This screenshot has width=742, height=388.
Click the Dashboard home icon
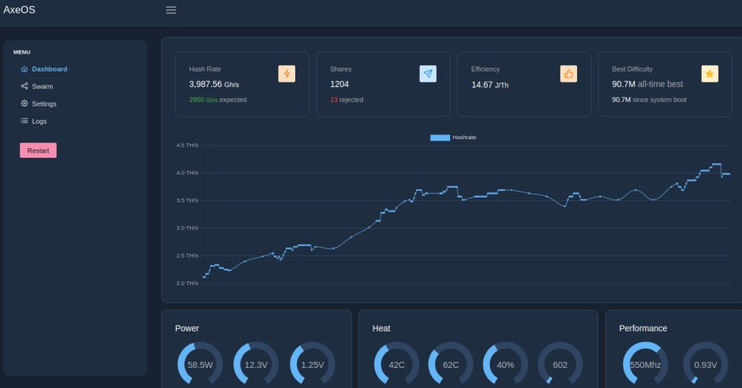[24, 69]
